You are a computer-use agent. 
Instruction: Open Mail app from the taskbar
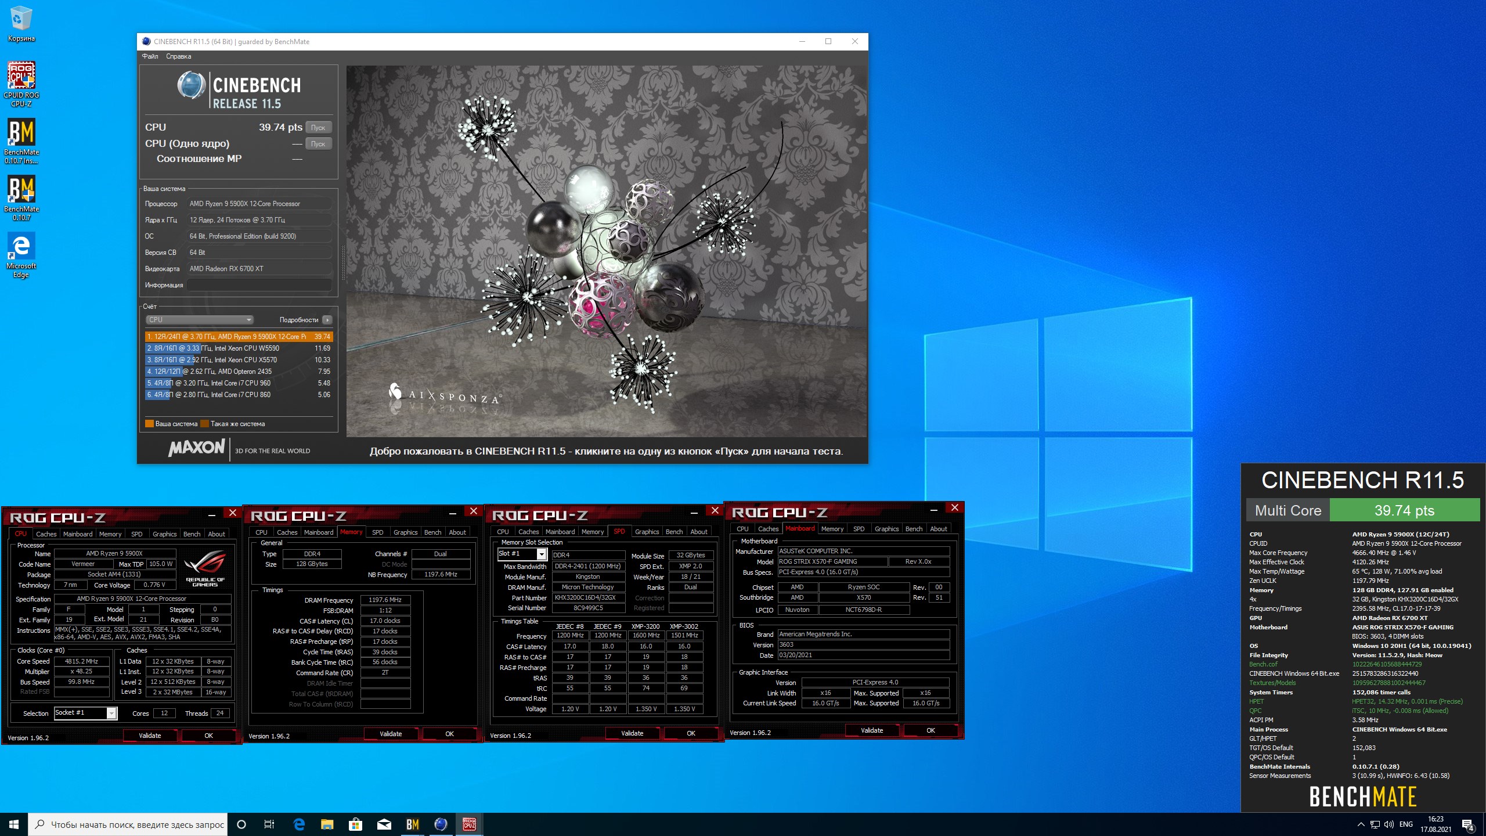pos(384,824)
